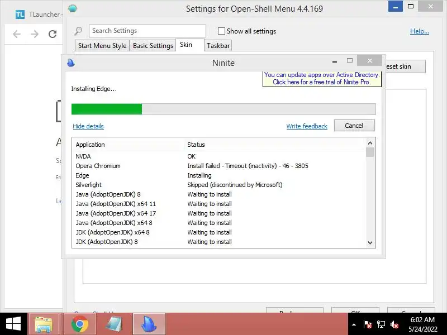Click scroll down arrow in Ninite list

[370, 243]
